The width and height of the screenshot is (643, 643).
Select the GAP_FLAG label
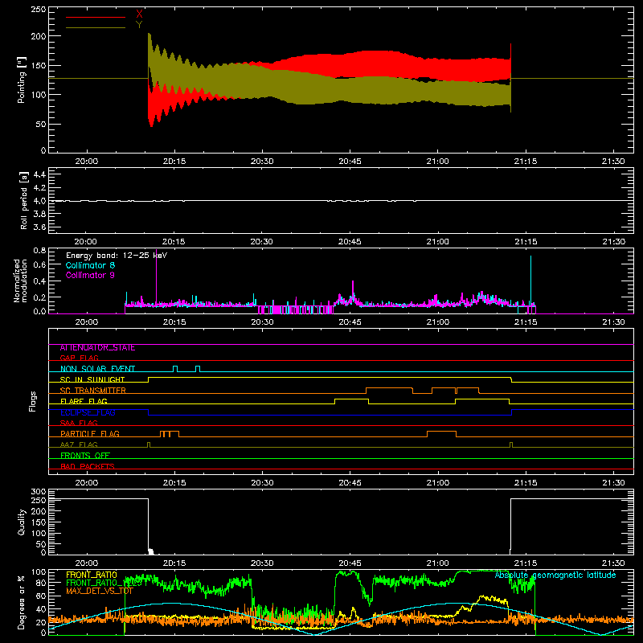click(79, 358)
